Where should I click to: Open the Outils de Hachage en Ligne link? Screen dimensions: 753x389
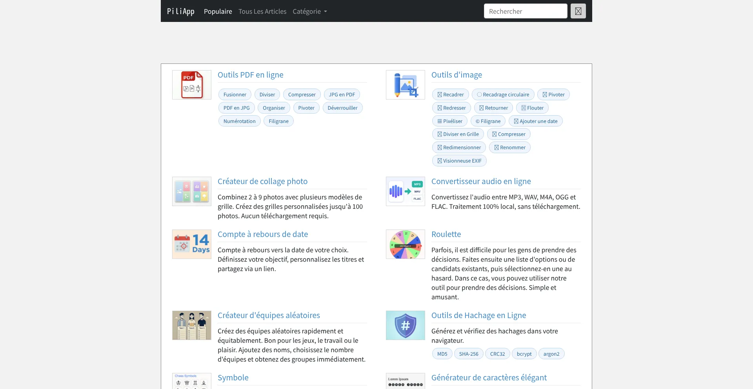(479, 315)
